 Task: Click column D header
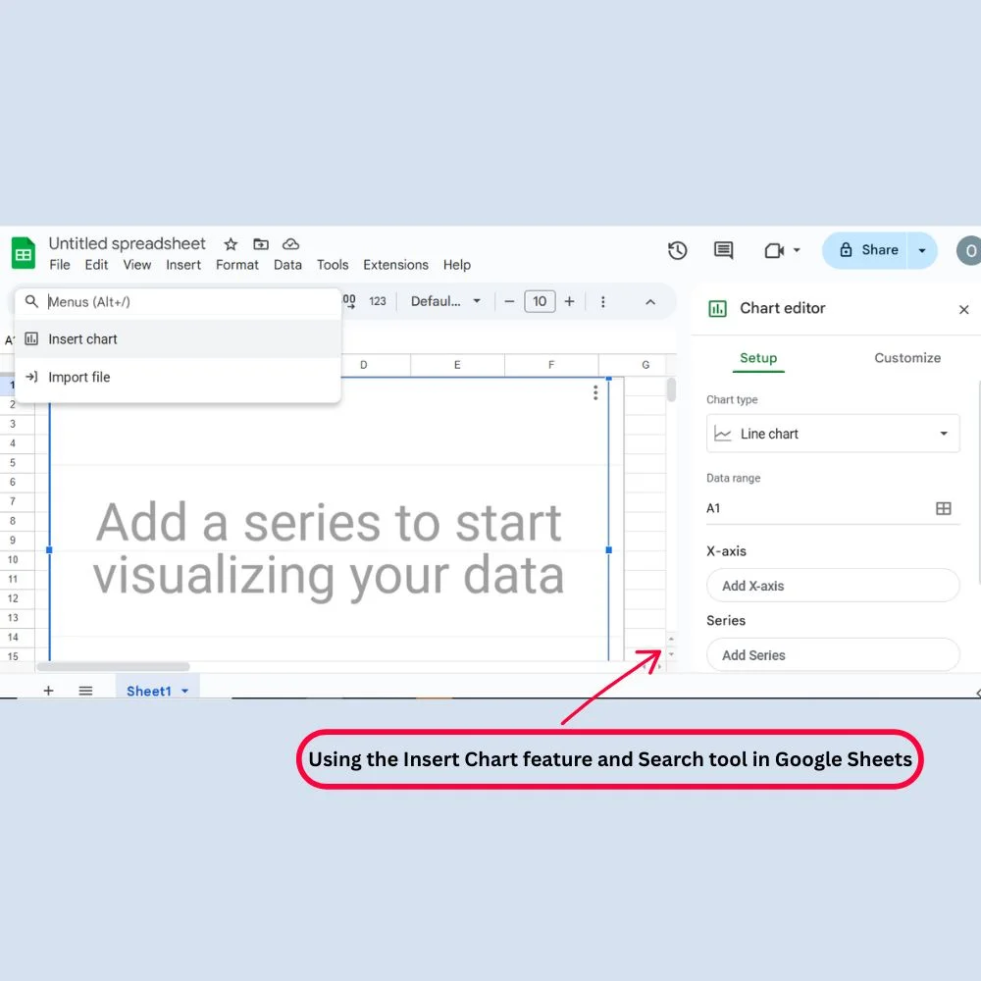click(364, 365)
